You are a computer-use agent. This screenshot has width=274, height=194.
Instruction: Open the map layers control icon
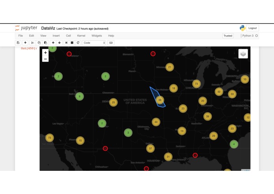243,53
